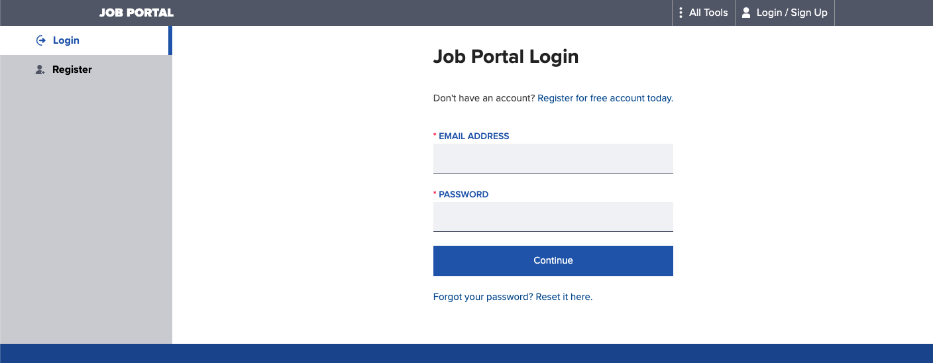Image resolution: width=933 pixels, height=363 pixels.
Task: Open the Forgot your password reset link
Action: click(x=512, y=297)
